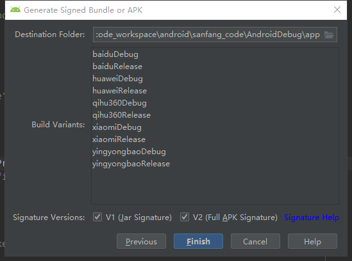Select yingyongbaoDebug in Build Variants
Screen dimensions: 352x261
[x=215, y=152]
